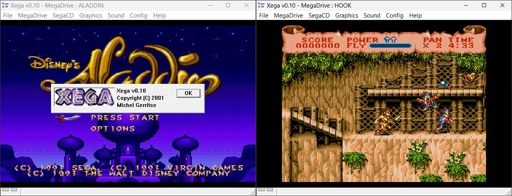The image size is (512, 196).
Task: Open Config menu in ALADDIN window
Action: [x=139, y=16]
